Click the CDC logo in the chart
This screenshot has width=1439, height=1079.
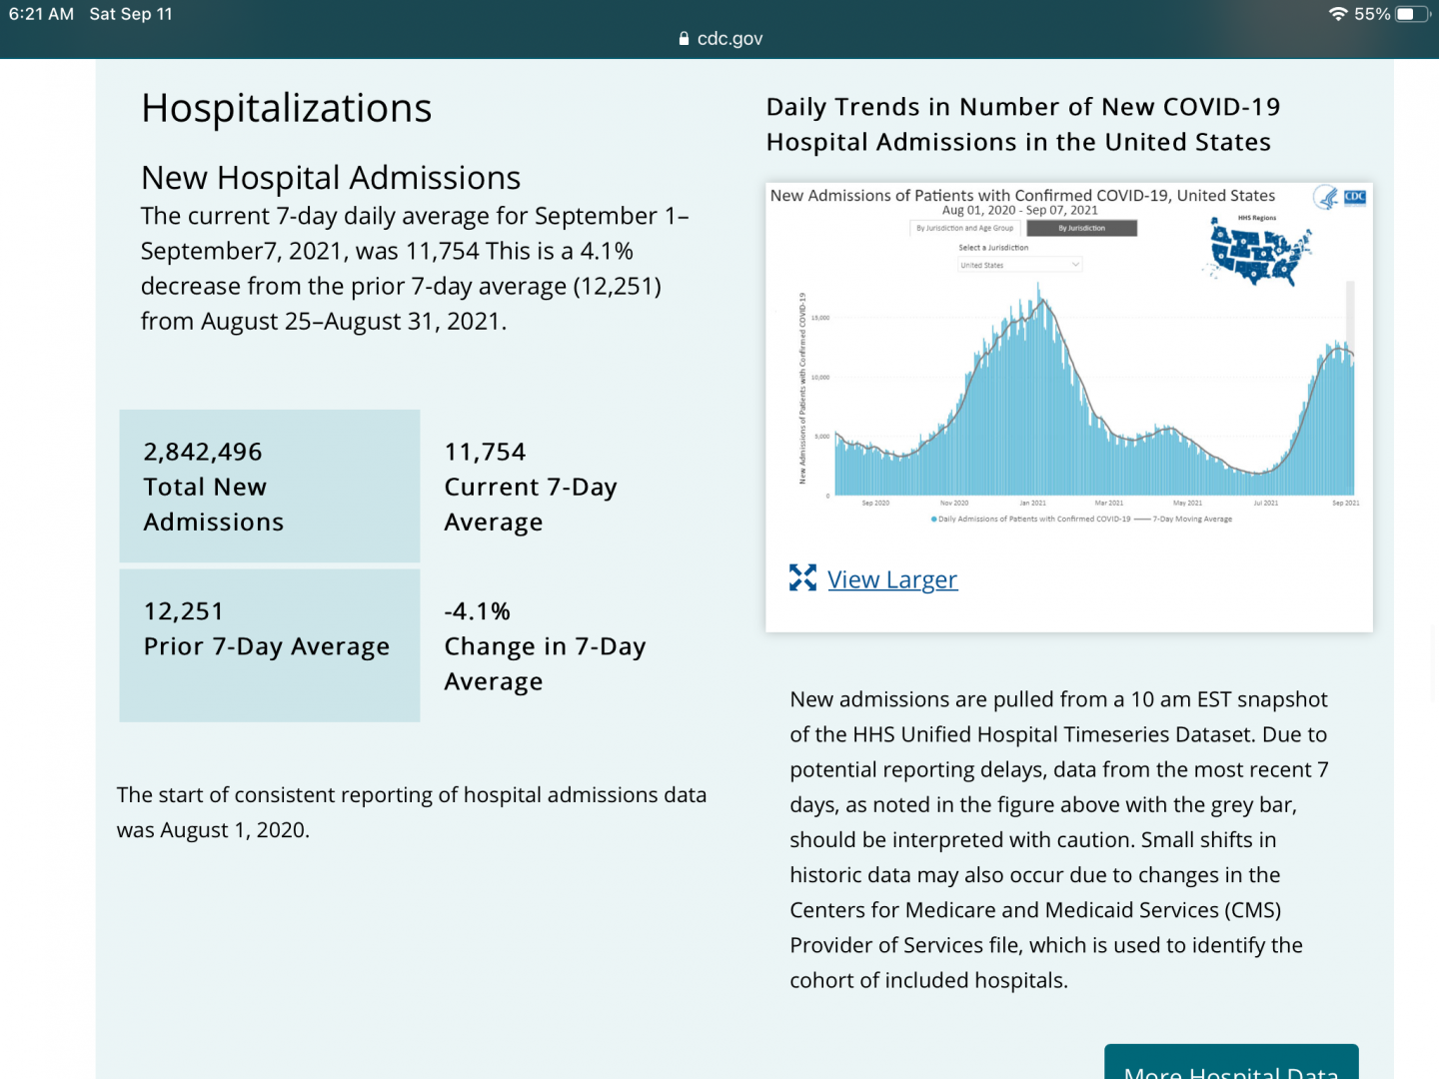tap(1355, 197)
